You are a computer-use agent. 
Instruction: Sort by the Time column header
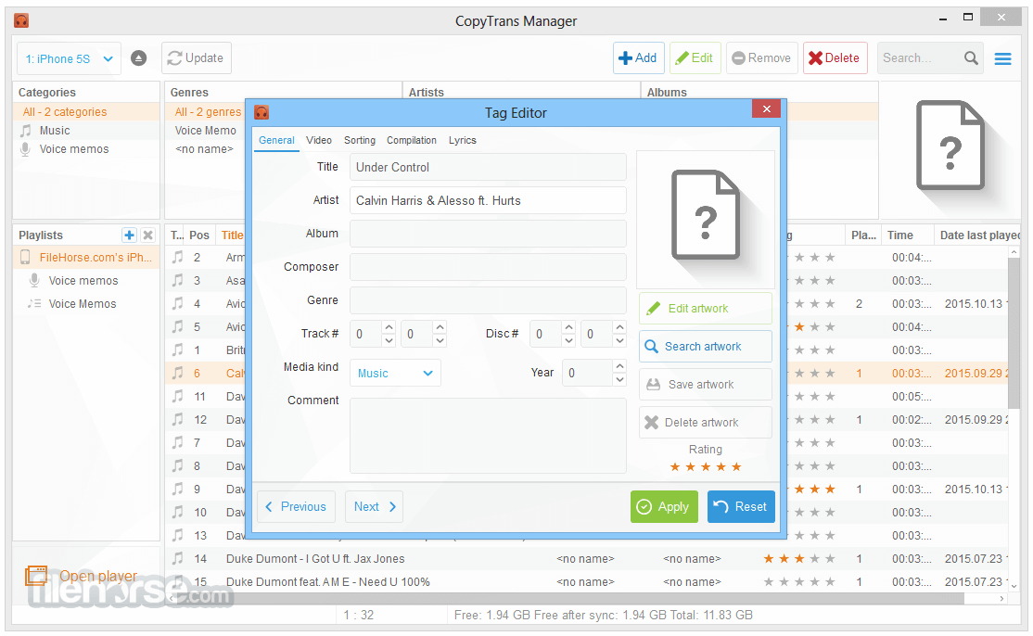pos(900,235)
